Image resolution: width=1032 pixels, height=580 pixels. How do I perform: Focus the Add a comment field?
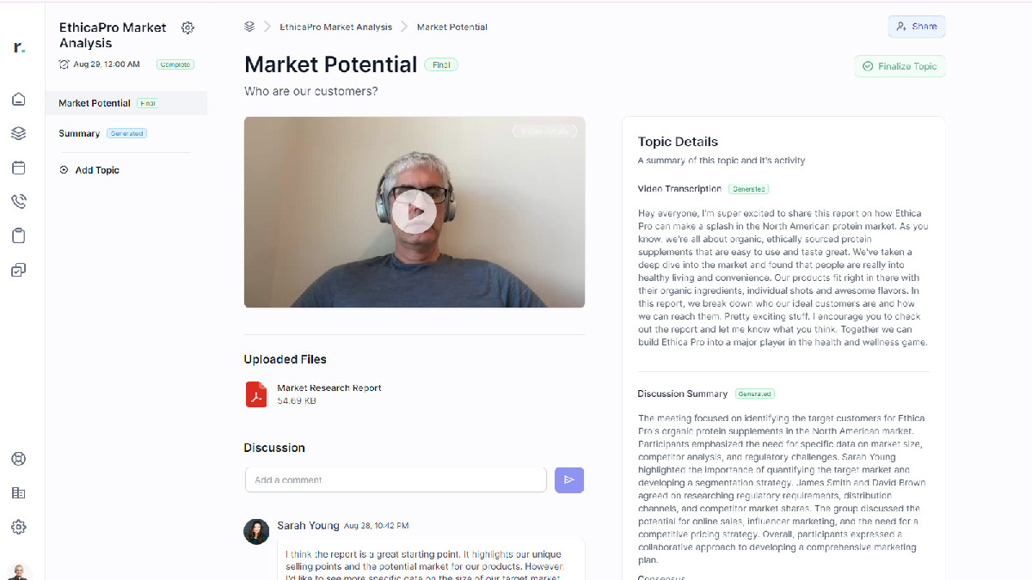pyautogui.click(x=396, y=479)
